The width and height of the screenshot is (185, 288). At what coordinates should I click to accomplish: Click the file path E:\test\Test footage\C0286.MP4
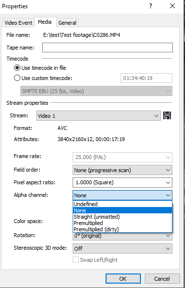[82, 35]
